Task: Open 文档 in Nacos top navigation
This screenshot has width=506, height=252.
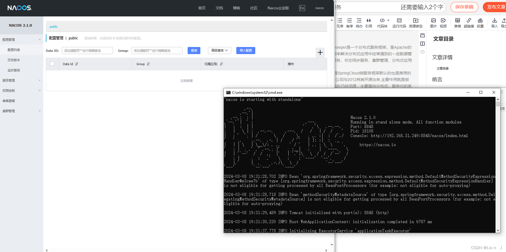Action: [x=219, y=8]
